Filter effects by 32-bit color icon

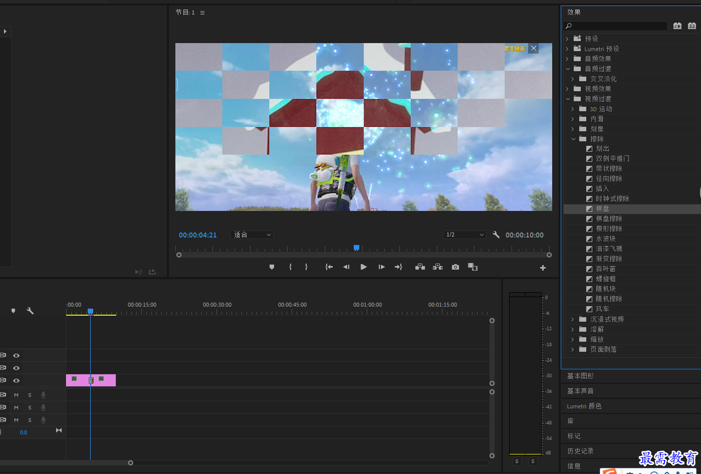click(692, 26)
